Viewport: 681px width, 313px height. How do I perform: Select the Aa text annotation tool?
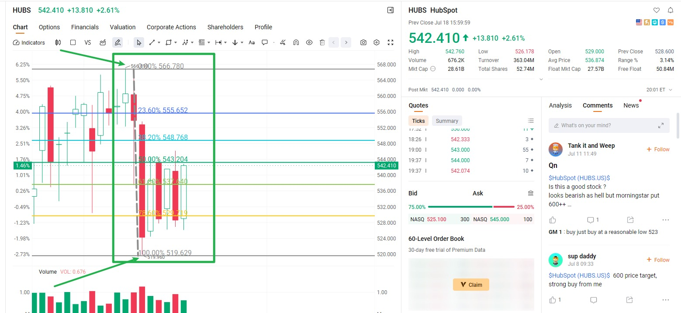(252, 42)
